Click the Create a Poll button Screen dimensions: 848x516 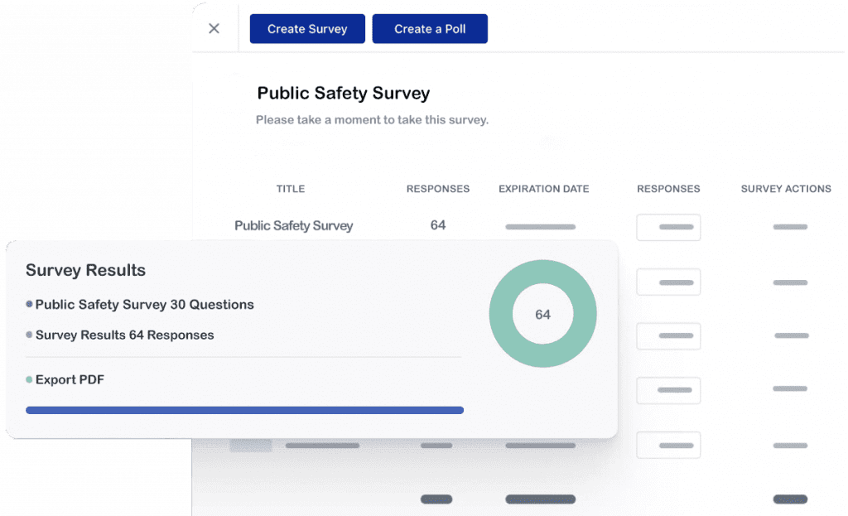tap(430, 28)
